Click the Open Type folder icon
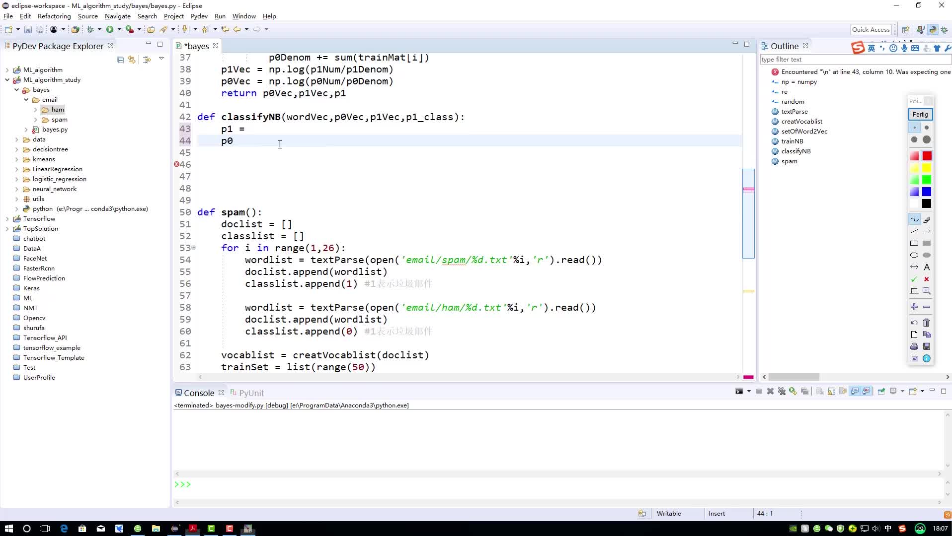952x536 pixels. coord(151,29)
